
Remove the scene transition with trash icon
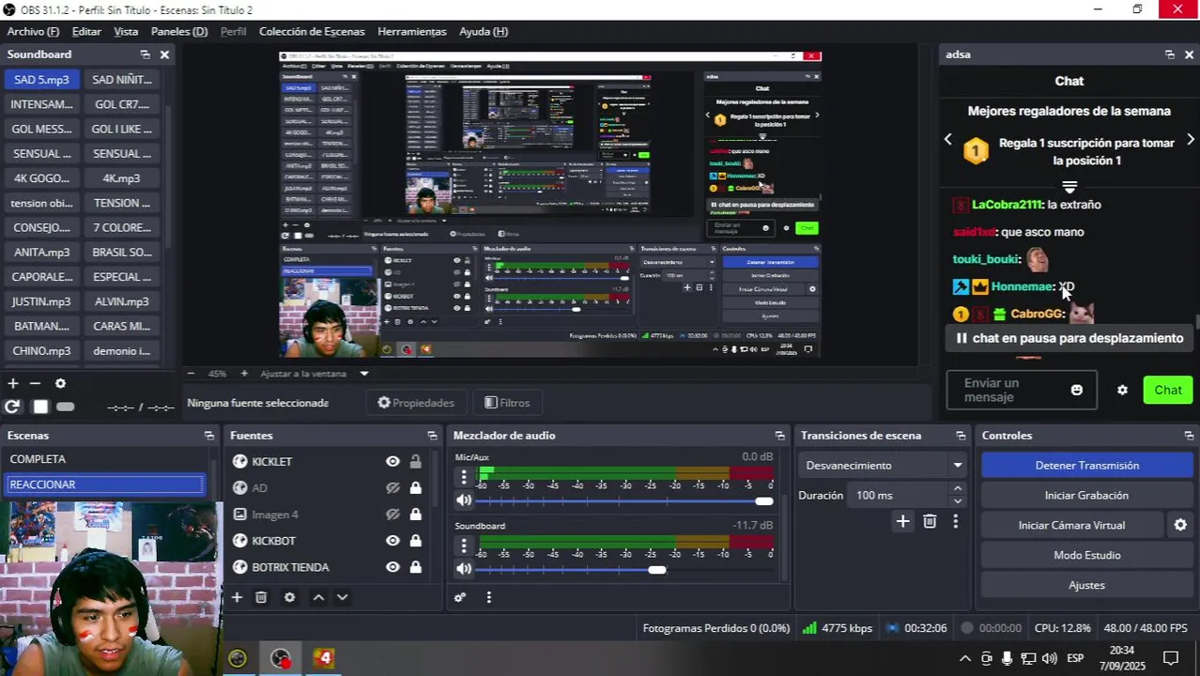[930, 521]
